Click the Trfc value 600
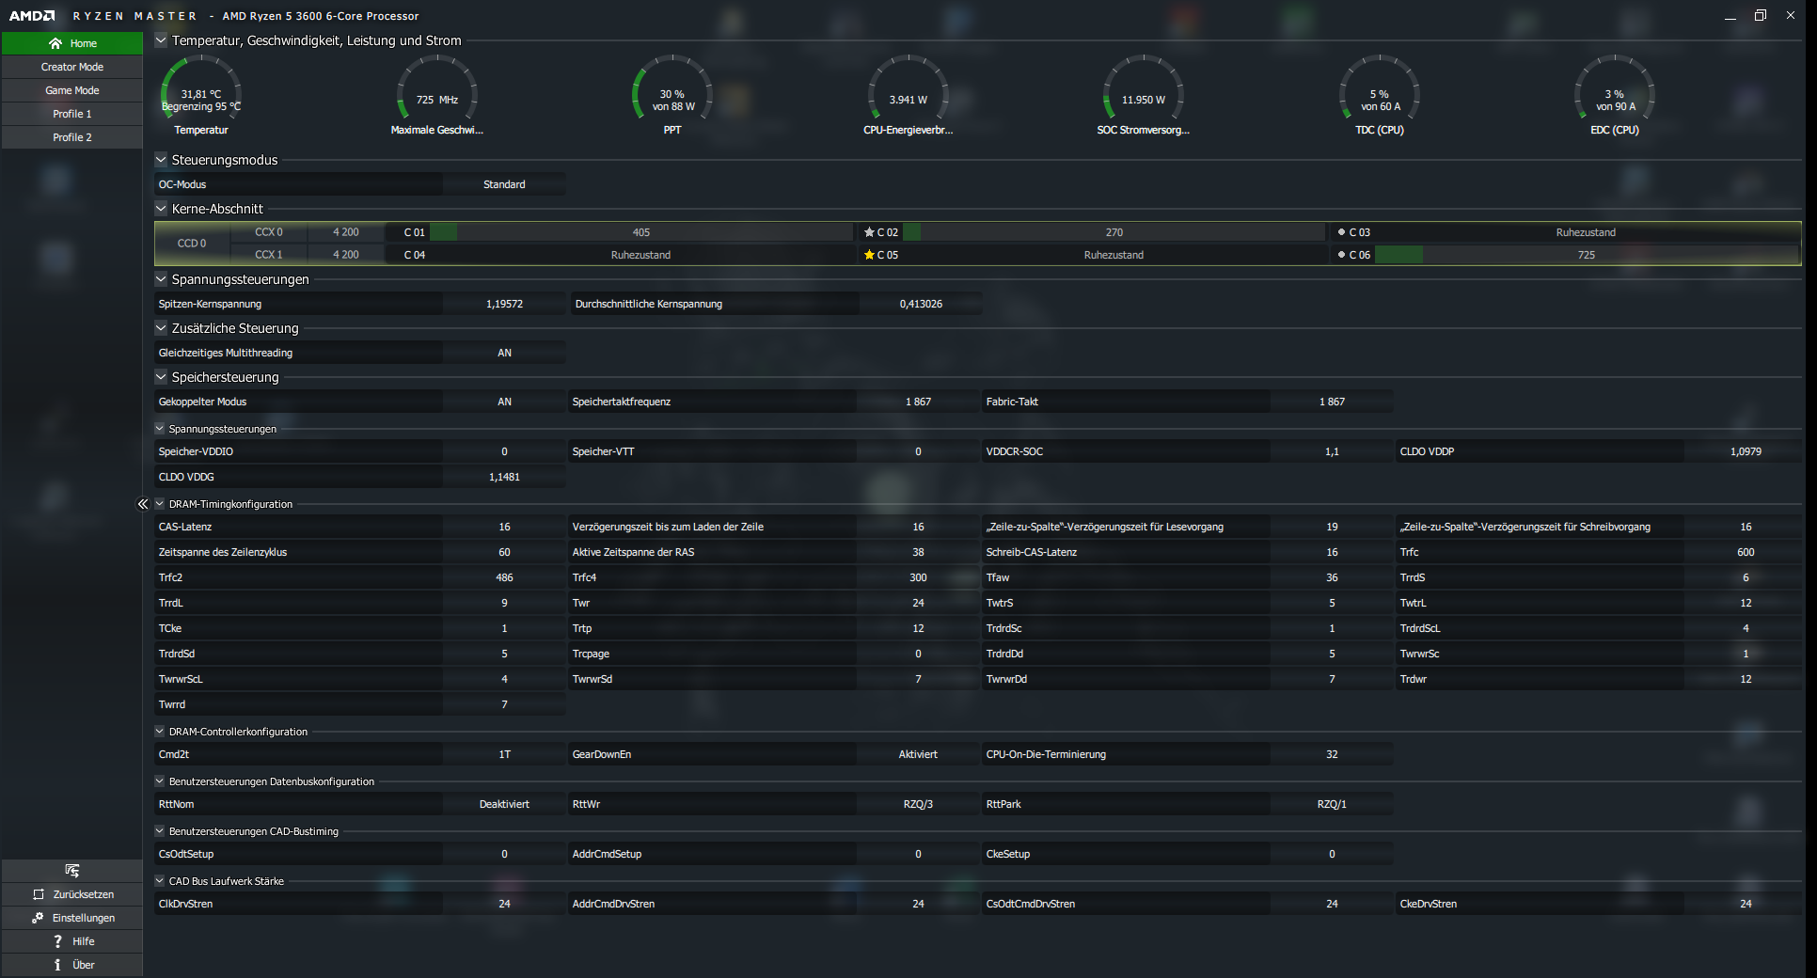The image size is (1817, 978). [1746, 552]
